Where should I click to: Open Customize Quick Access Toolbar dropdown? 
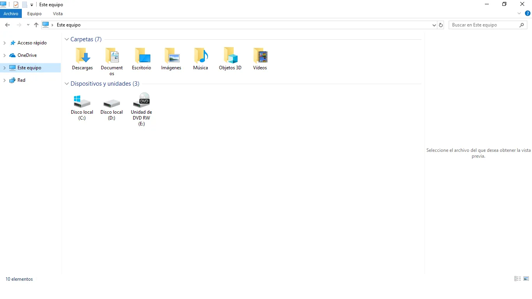click(32, 5)
